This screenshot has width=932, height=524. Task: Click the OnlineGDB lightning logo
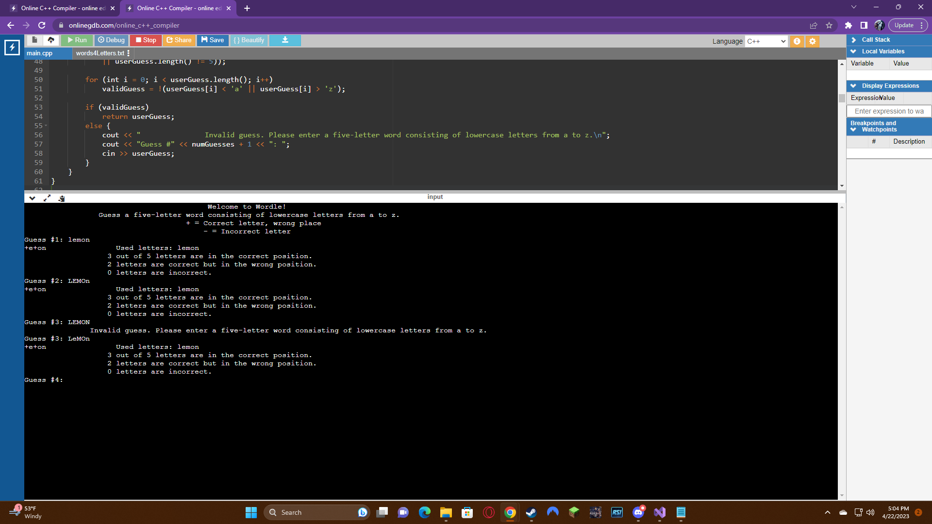click(x=12, y=47)
